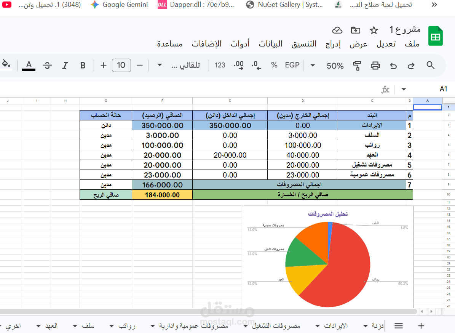The image size is (455, 333).
Task: Open the ملف (File) menu
Action: [x=412, y=44]
